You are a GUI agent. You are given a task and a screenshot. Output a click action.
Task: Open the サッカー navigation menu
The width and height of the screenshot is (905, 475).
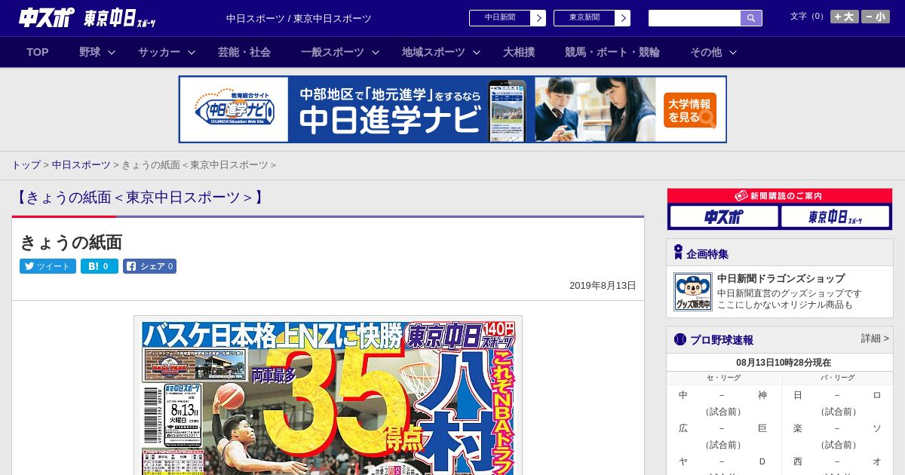point(159,52)
